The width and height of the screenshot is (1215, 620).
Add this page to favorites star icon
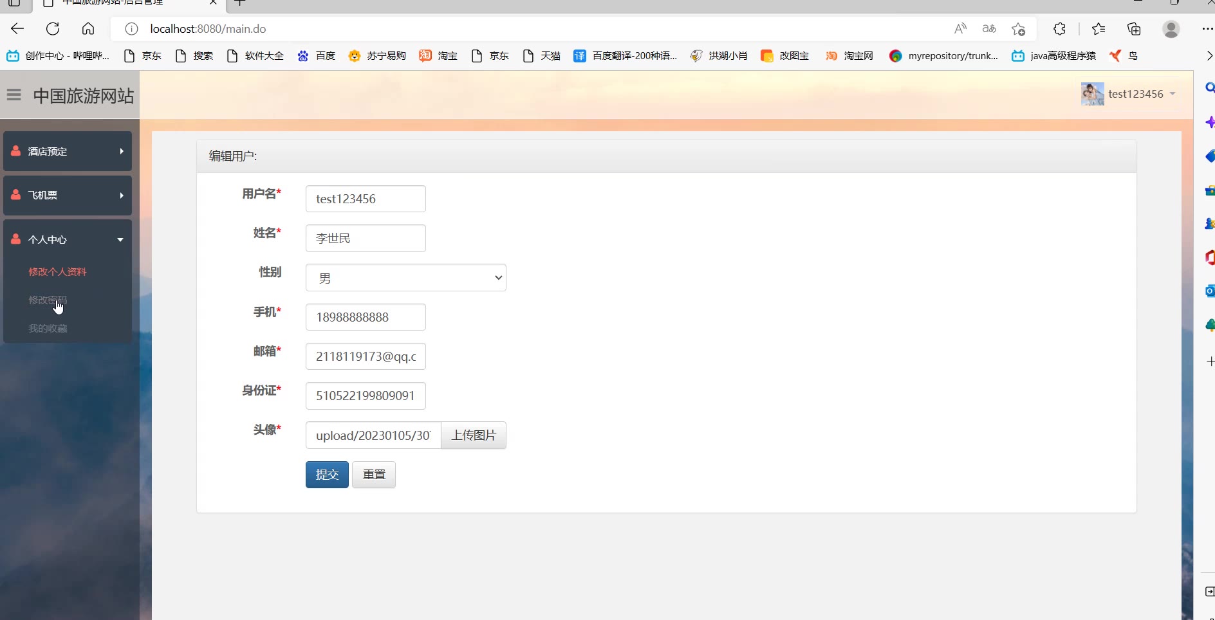(x=1018, y=29)
